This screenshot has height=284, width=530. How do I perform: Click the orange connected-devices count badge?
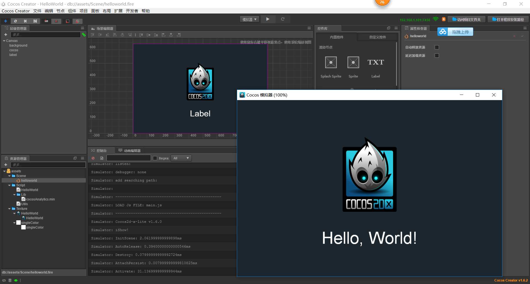(444, 19)
